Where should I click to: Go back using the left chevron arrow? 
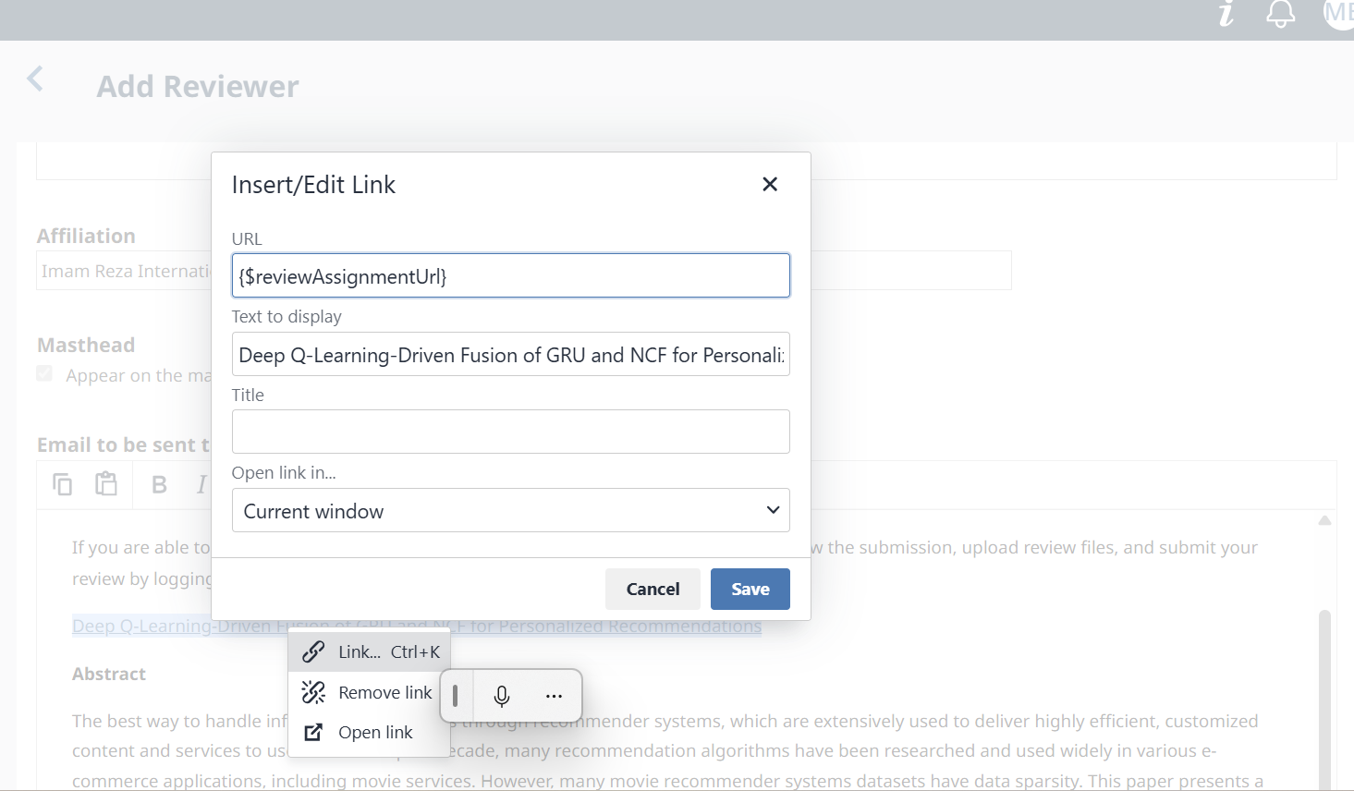click(x=35, y=79)
